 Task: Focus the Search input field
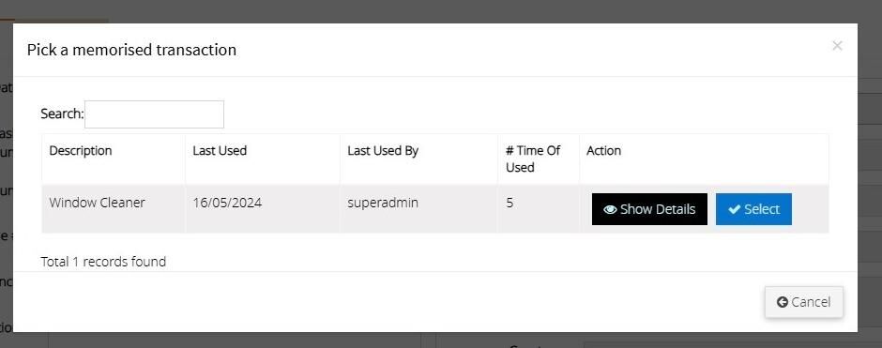point(154,114)
